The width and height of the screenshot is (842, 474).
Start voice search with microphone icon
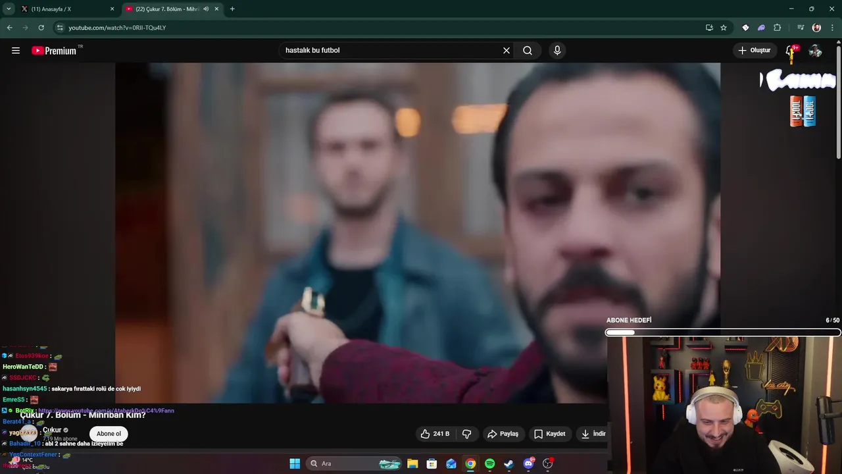(x=557, y=51)
